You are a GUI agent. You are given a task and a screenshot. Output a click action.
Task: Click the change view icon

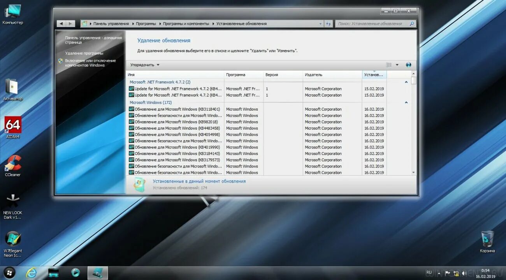coord(389,65)
